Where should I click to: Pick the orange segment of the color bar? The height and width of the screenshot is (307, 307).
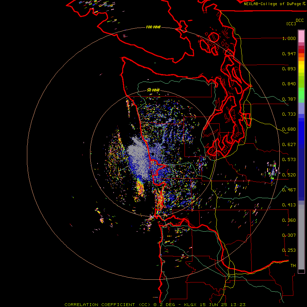(x=301, y=57)
